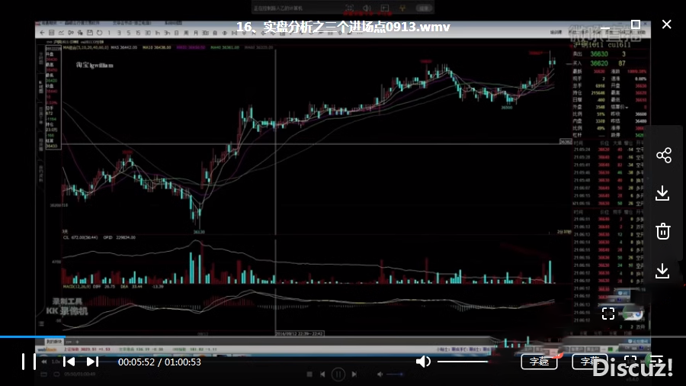Viewport: 686px width, 386px height.
Task: Click the playback time display 00:05:52
Action: [x=136, y=362]
